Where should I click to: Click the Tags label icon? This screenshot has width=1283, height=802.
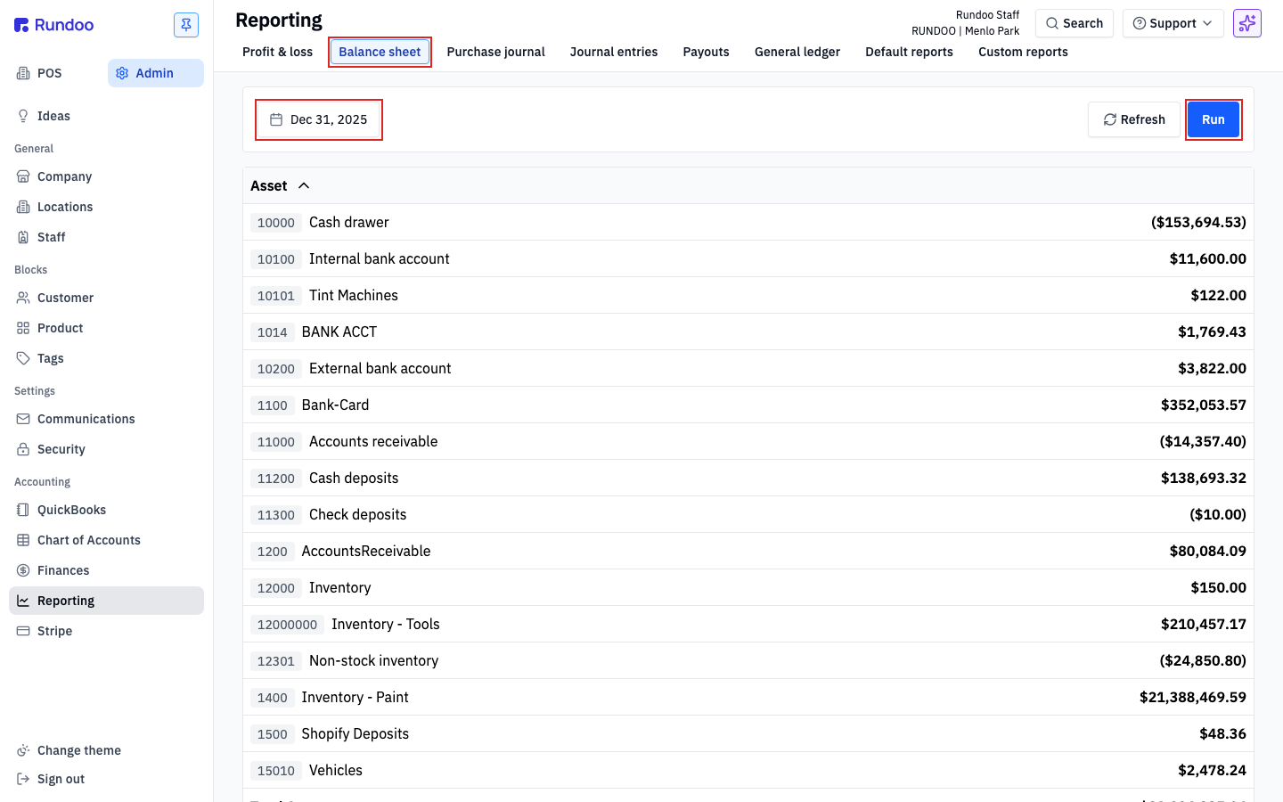coord(23,358)
